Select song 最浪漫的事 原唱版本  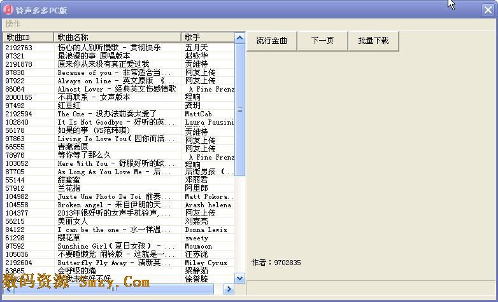coord(94,56)
